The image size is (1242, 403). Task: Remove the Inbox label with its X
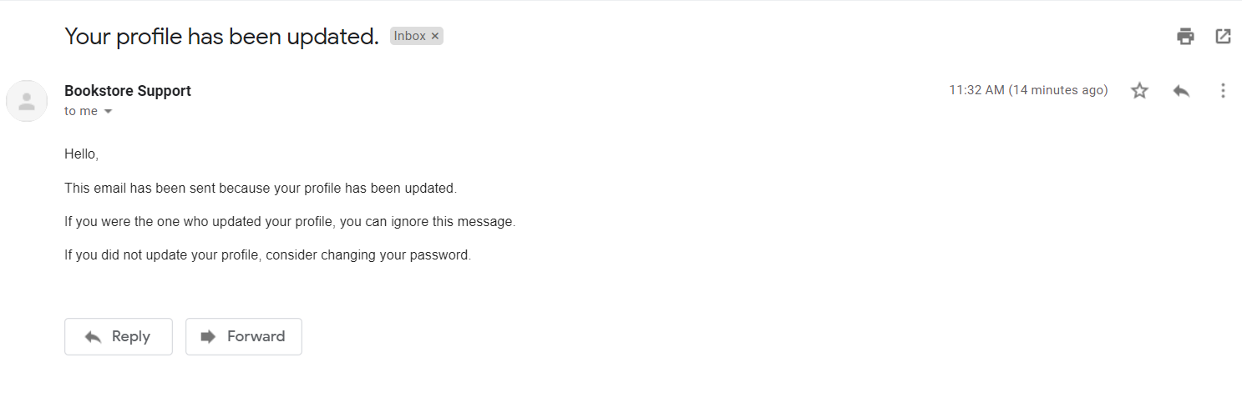pyautogui.click(x=435, y=36)
